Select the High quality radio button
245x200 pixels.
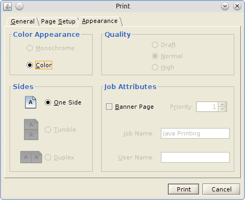155,67
